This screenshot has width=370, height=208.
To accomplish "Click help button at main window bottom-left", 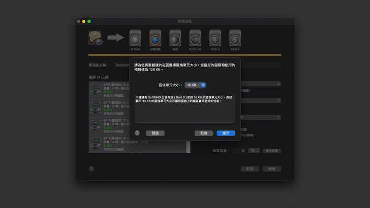I will pos(92,168).
